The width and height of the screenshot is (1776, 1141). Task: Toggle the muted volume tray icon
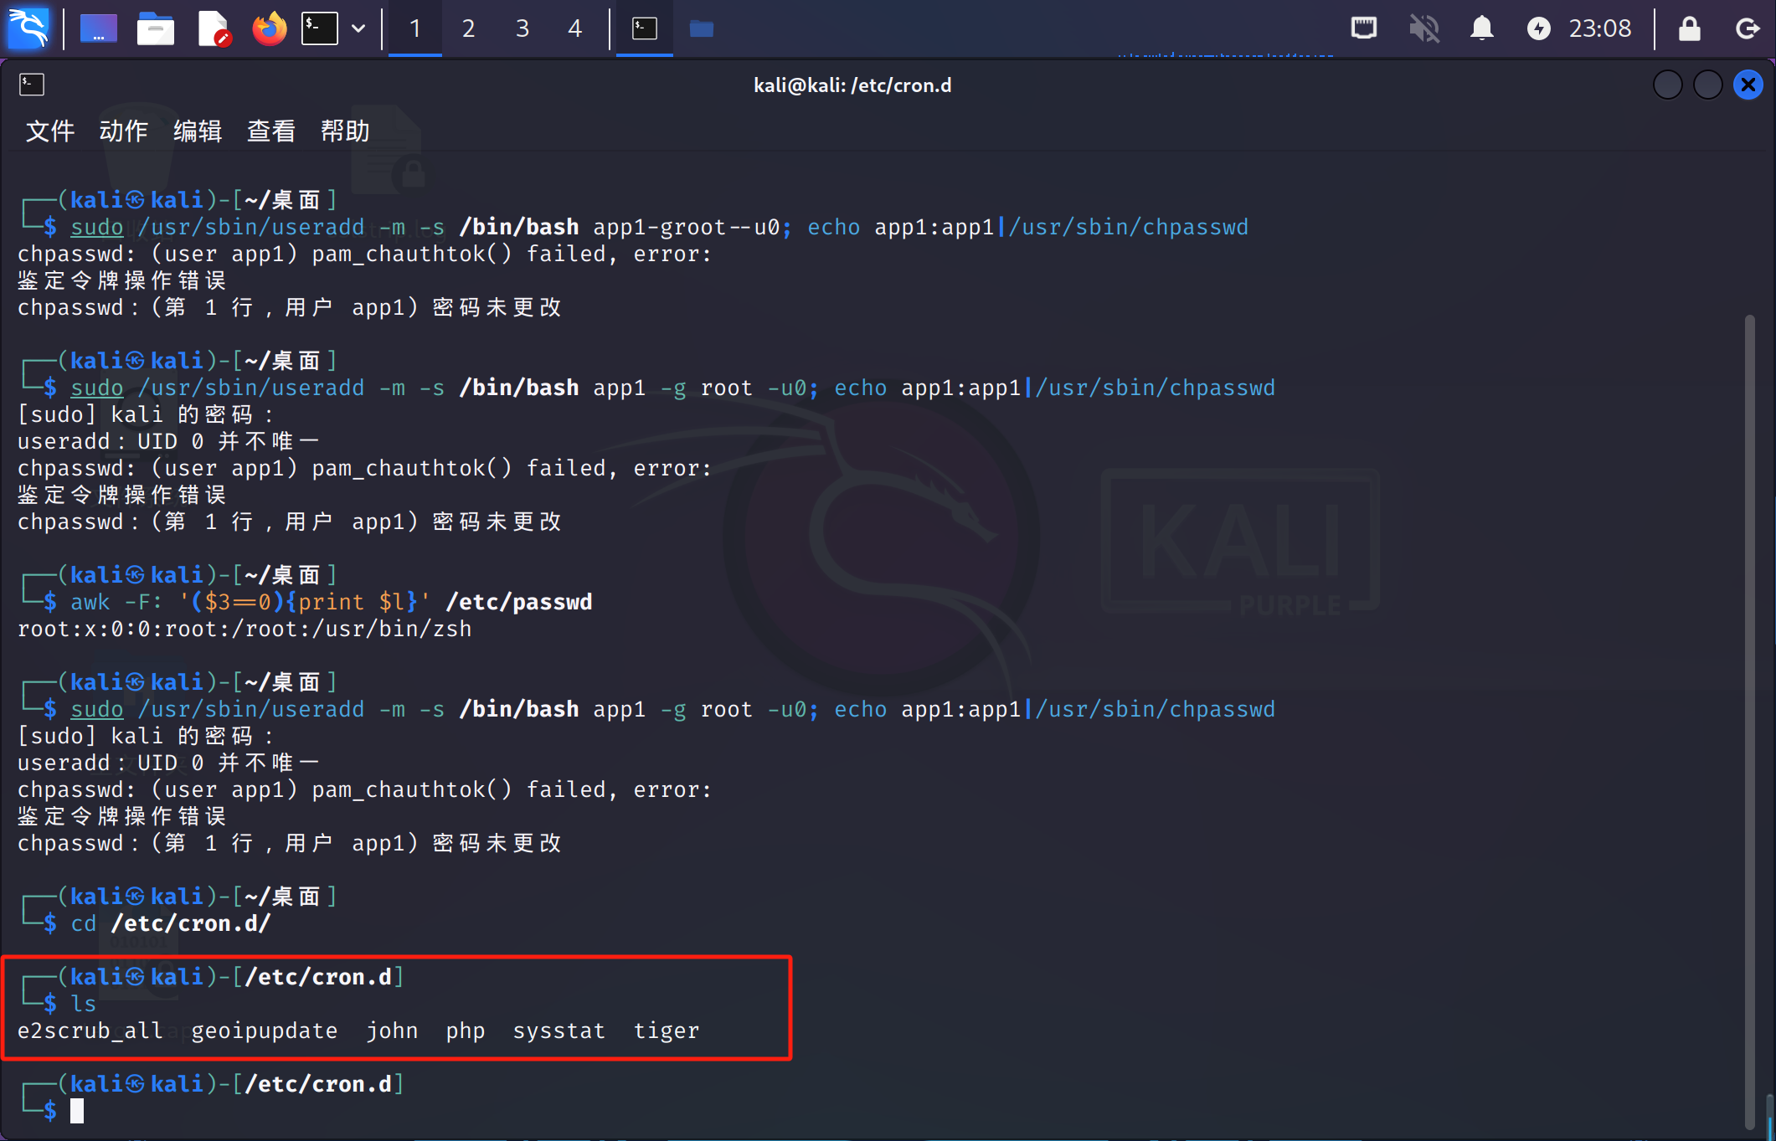tap(1423, 28)
